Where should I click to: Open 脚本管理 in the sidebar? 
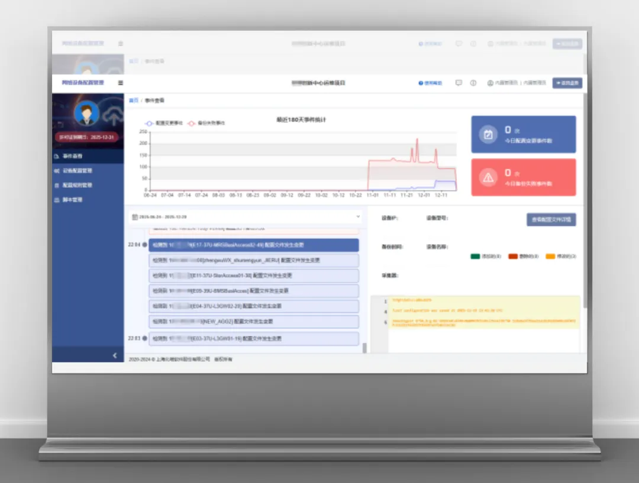coord(88,200)
